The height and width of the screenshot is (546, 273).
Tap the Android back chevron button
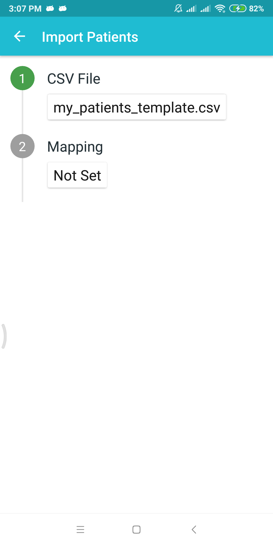click(194, 529)
